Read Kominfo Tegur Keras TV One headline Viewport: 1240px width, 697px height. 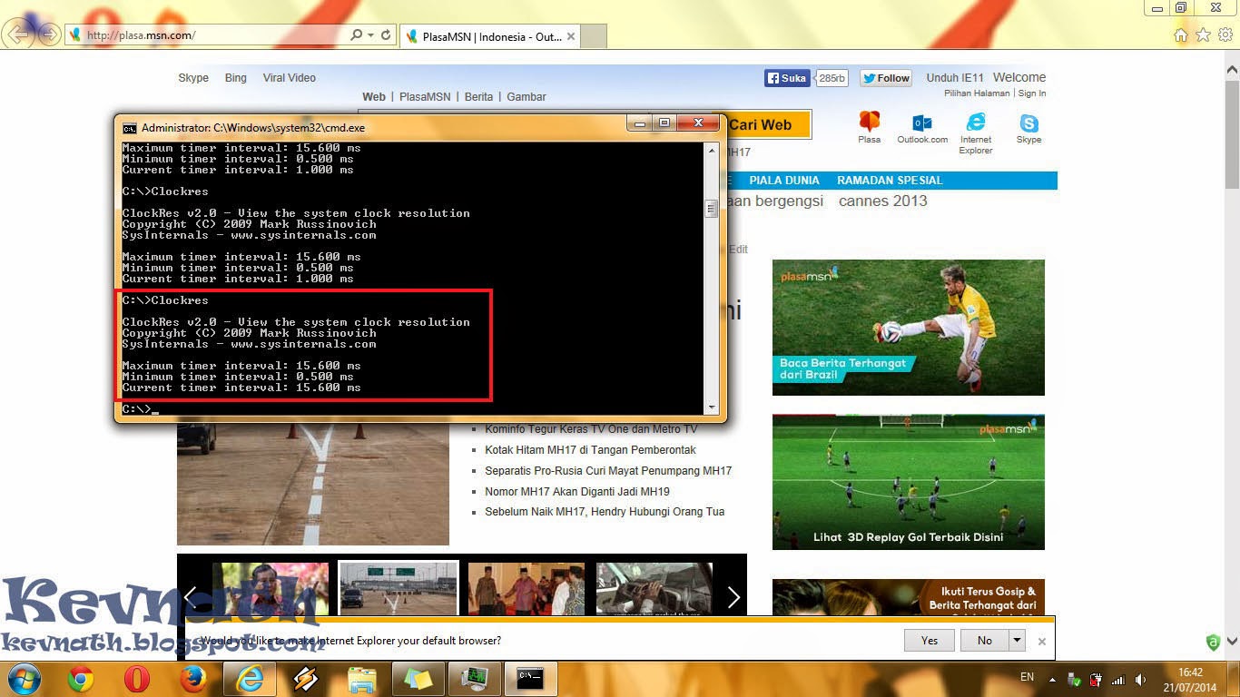[591, 429]
